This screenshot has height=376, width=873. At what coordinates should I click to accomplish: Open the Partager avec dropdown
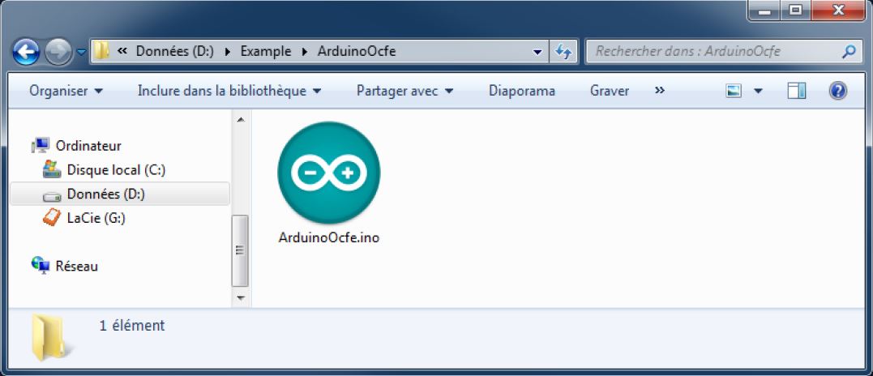click(x=404, y=91)
